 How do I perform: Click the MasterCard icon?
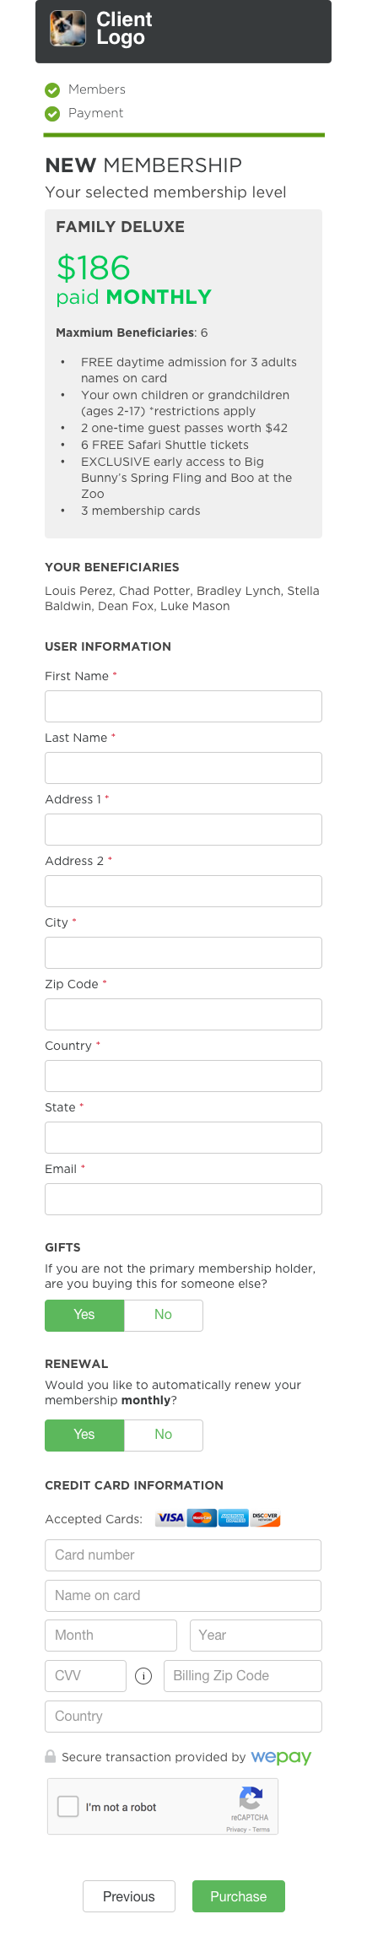tap(202, 1518)
